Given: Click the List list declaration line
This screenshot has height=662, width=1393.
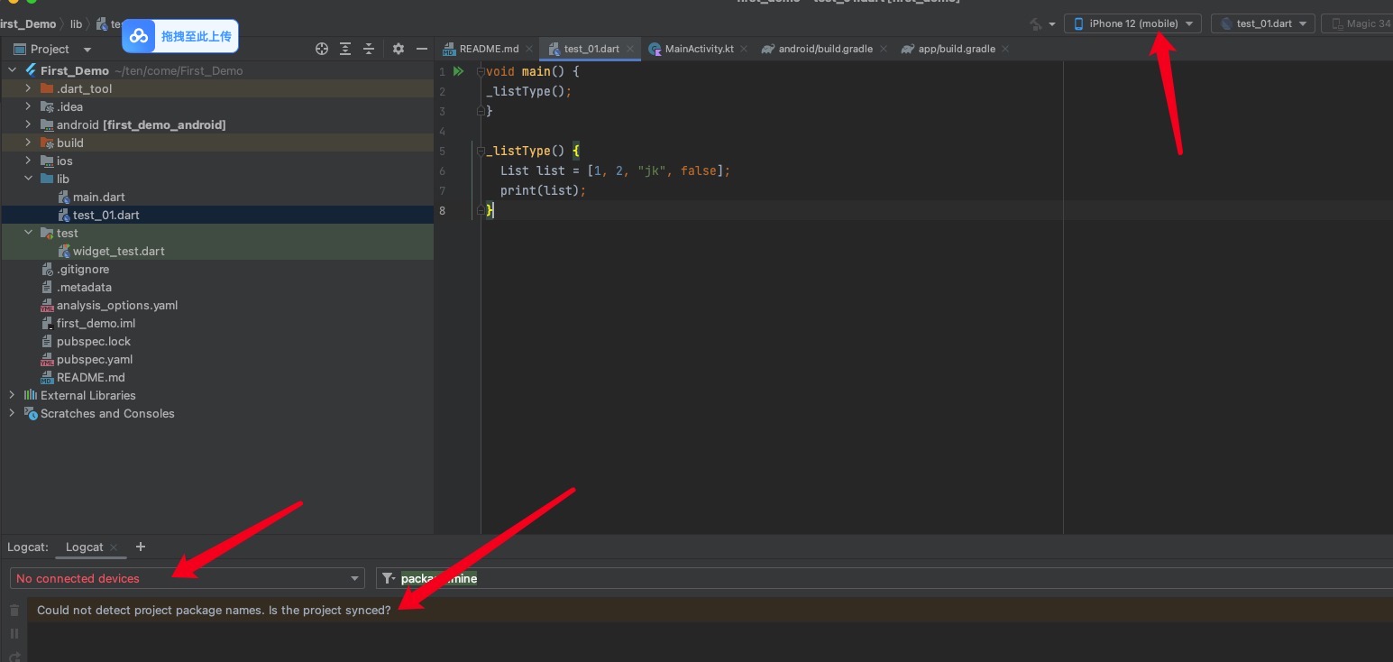Looking at the screenshot, I should click(615, 170).
